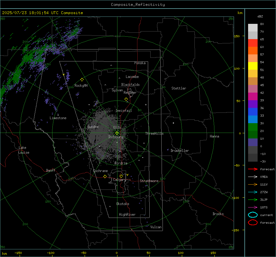The height and width of the screenshot is (257, 276).
Task: Click the Okotoks map label
Action: 123,204
